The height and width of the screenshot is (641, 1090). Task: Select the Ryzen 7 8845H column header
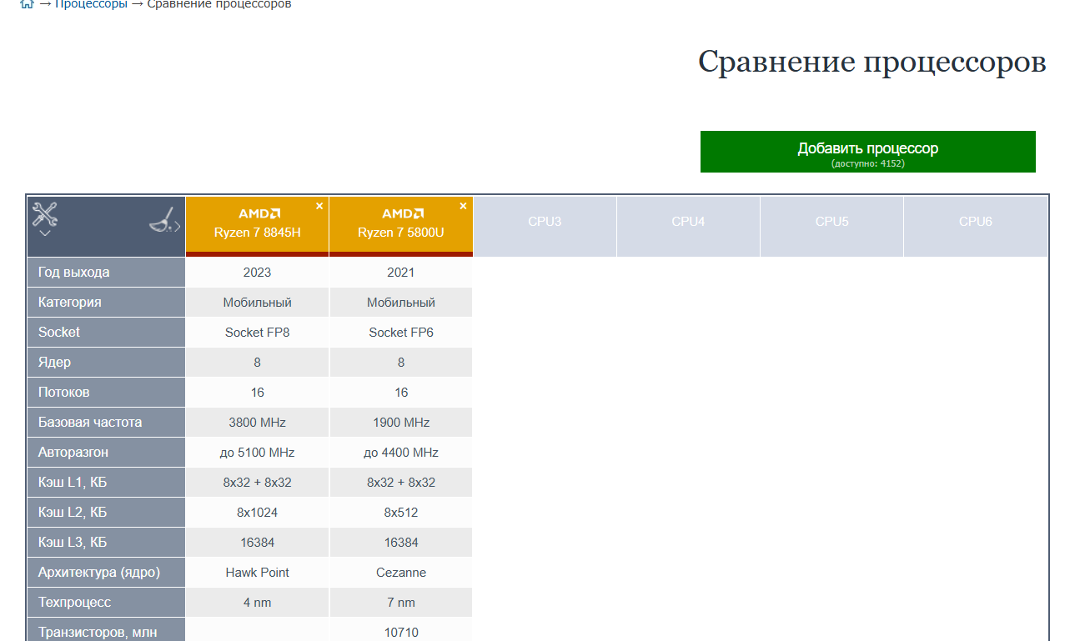[x=258, y=227]
